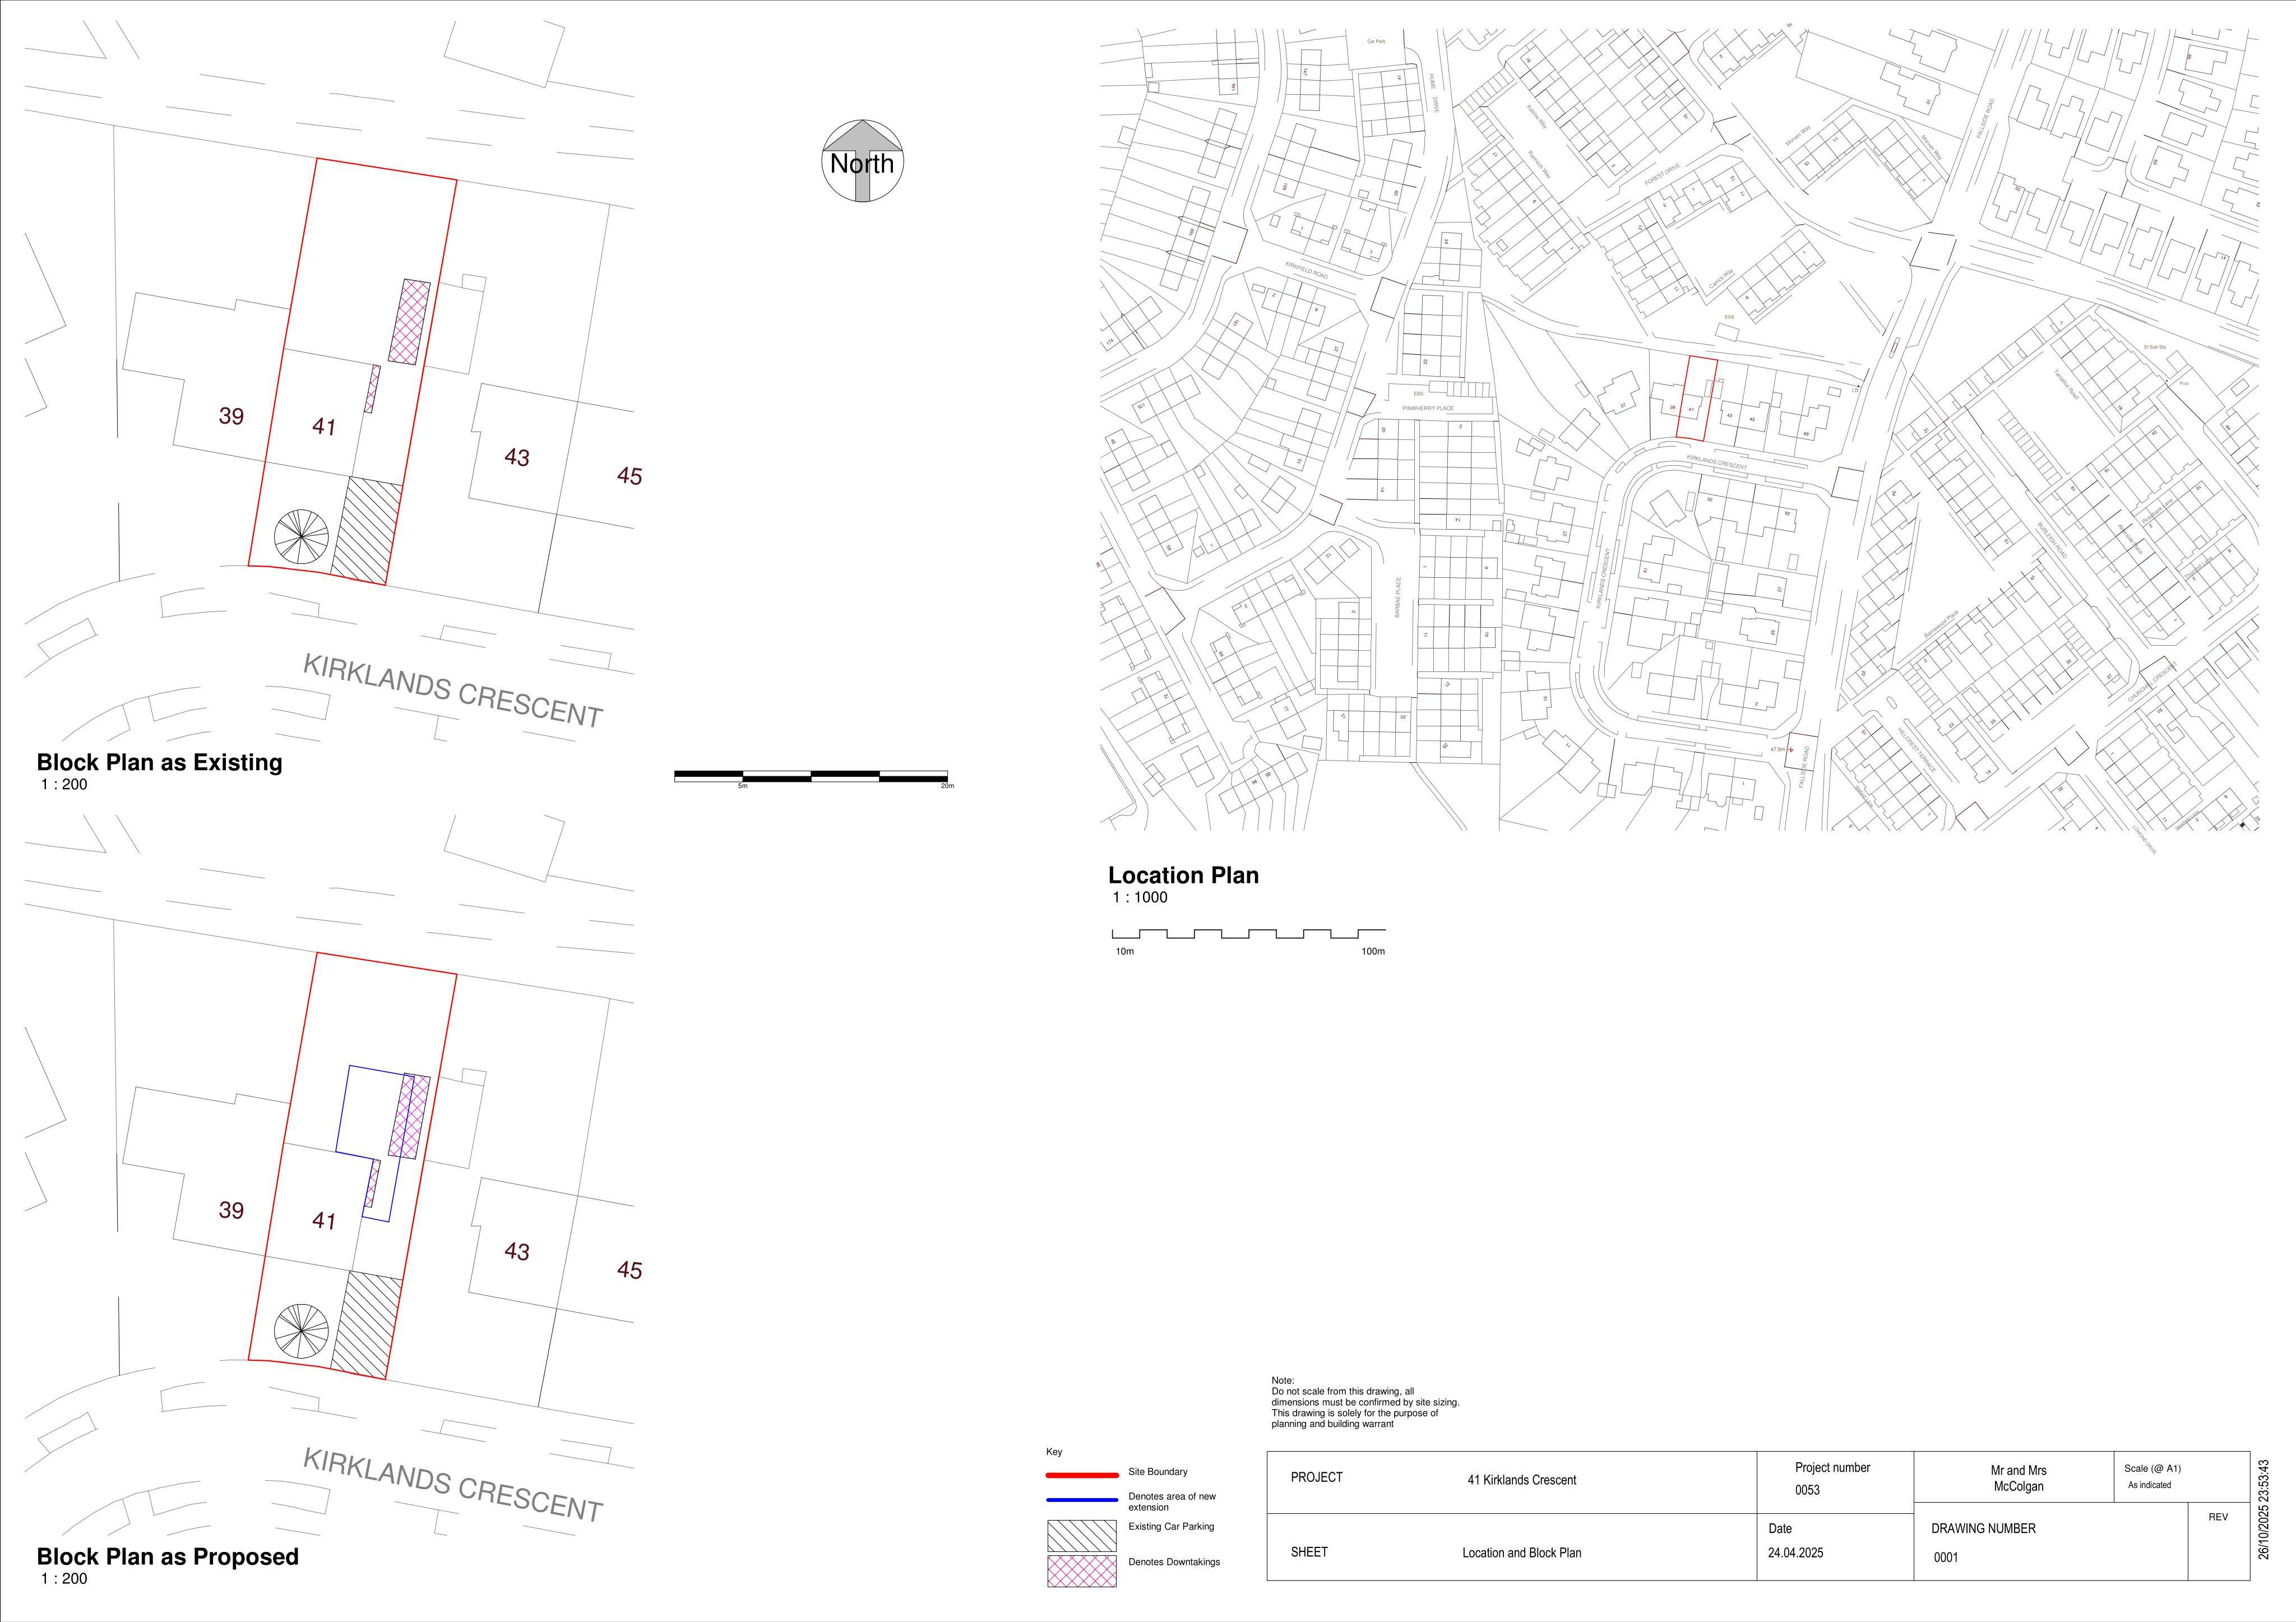Viewport: 2296px width, 1622px height.
Task: Click the Existing Car Parking hatch sample in Key
Action: pos(1081,1535)
